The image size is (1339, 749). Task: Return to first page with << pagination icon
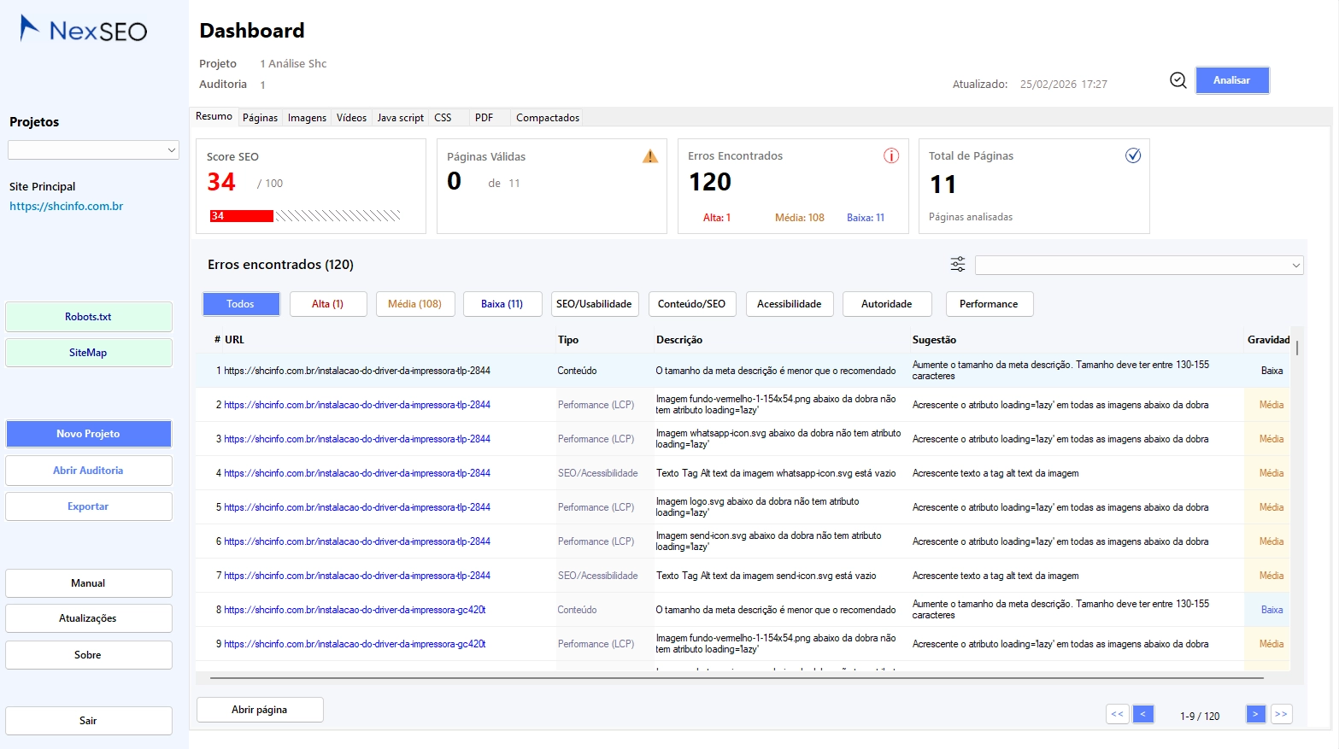pyautogui.click(x=1117, y=714)
